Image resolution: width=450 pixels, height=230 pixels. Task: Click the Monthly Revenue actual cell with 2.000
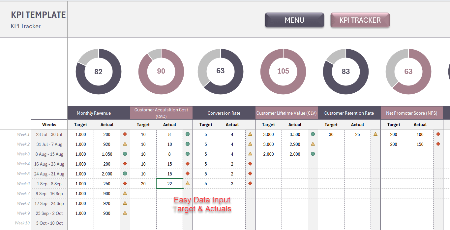[107, 174]
